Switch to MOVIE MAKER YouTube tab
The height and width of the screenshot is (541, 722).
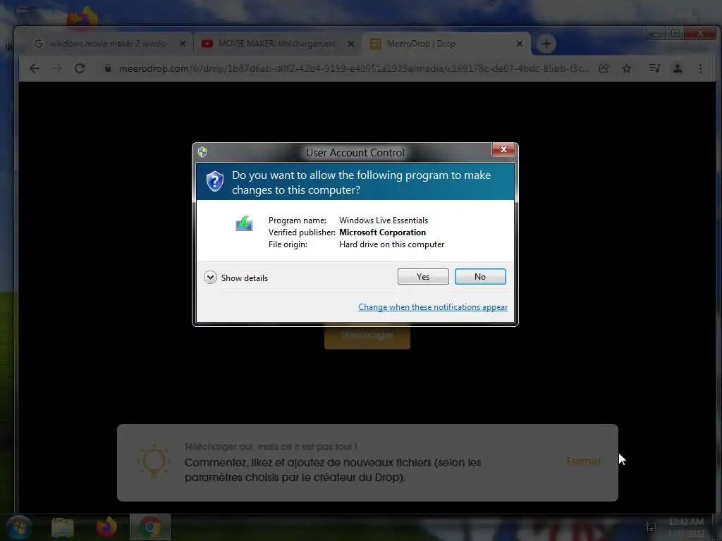click(x=276, y=44)
